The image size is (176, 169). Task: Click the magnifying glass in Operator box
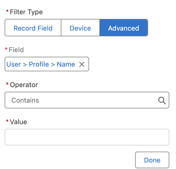(162, 100)
